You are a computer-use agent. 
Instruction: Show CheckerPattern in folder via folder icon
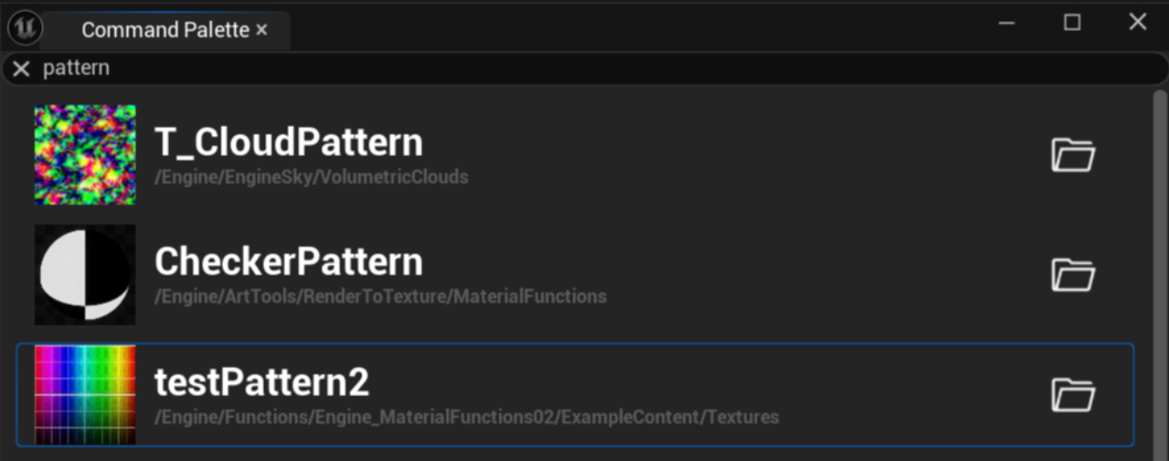pos(1072,275)
